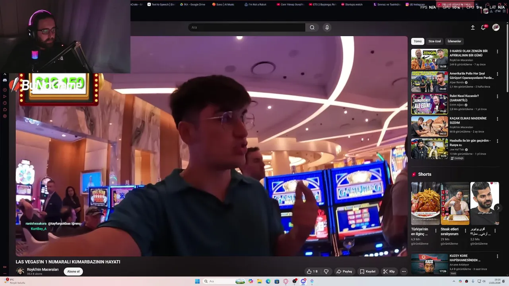Viewport: 509px width, 286px height.
Task: Open volume control in system tray
Action: [x=484, y=281]
